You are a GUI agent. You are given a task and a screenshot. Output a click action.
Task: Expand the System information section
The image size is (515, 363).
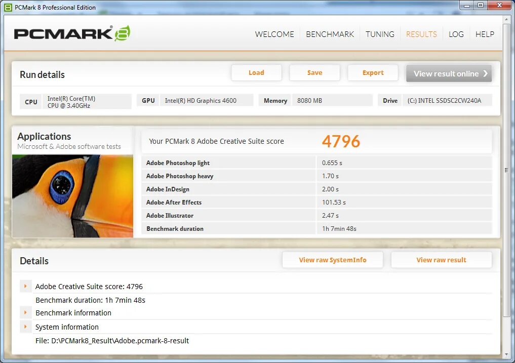coord(26,327)
